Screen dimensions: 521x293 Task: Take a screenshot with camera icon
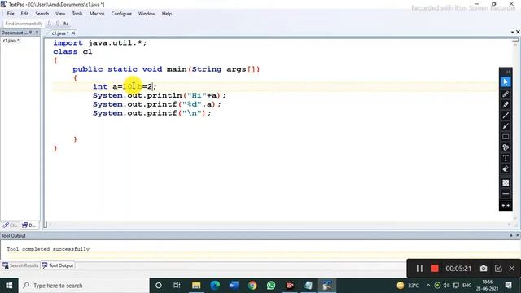click(x=484, y=269)
